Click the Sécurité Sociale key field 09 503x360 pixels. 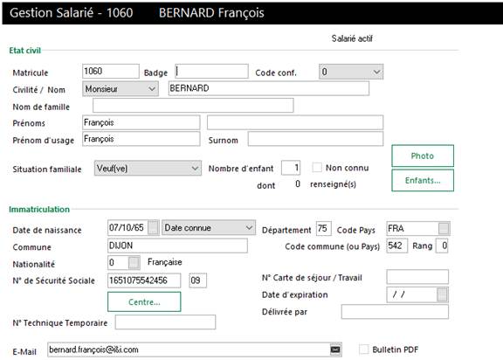coord(197,280)
